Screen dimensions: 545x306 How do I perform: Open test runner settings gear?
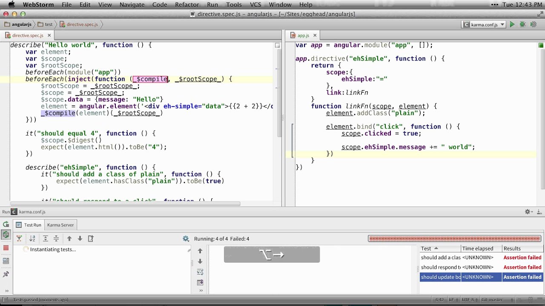point(186,239)
